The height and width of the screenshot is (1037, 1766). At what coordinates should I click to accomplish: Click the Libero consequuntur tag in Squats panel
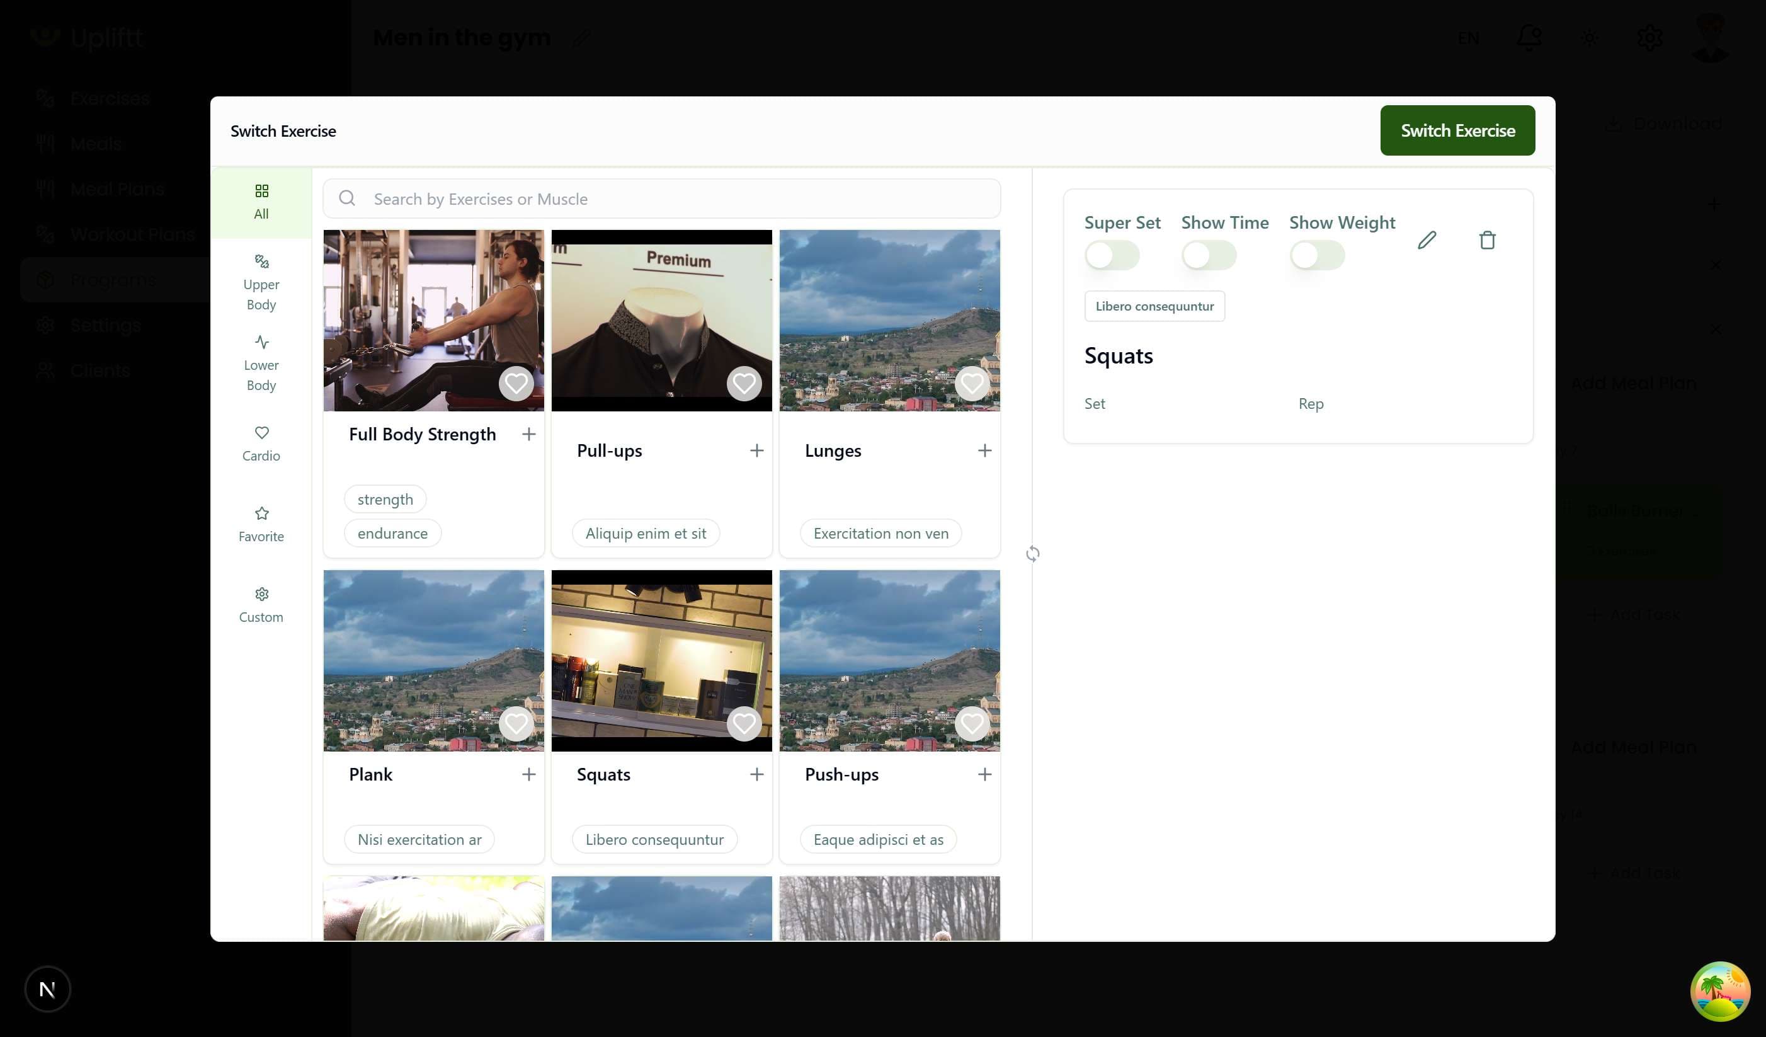click(x=1154, y=306)
